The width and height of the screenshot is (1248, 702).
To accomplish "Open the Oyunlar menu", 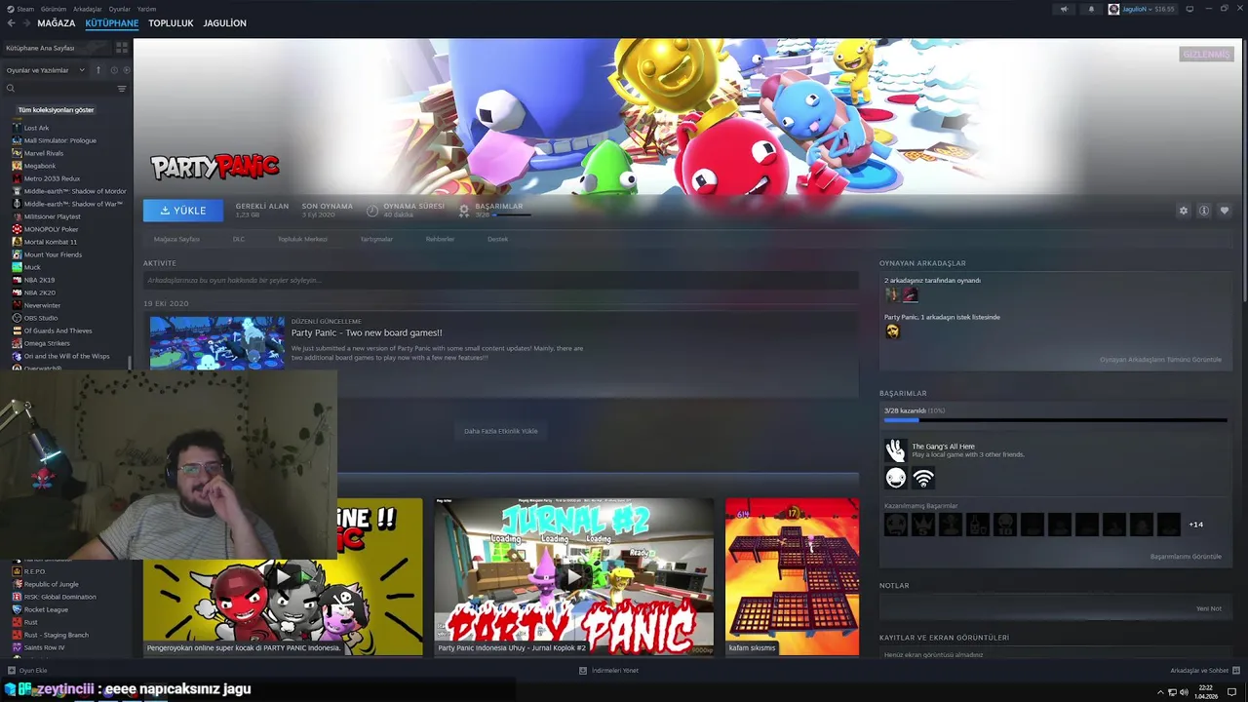I will pyautogui.click(x=119, y=9).
